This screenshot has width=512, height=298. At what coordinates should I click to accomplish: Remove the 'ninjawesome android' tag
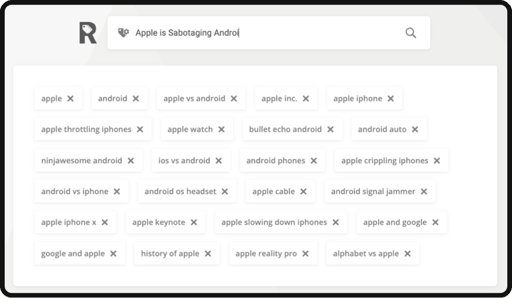131,160
